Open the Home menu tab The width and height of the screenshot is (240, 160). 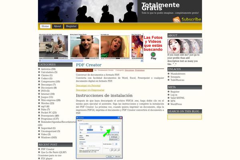click(45, 26)
